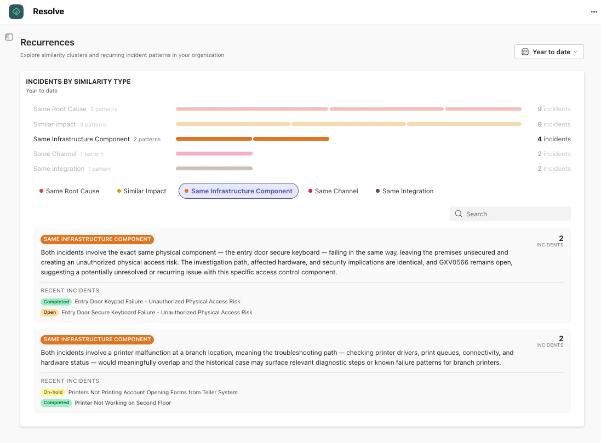Viewport: 601px width, 443px height.
Task: Click the grey Same Integration bar
Action: click(214, 168)
